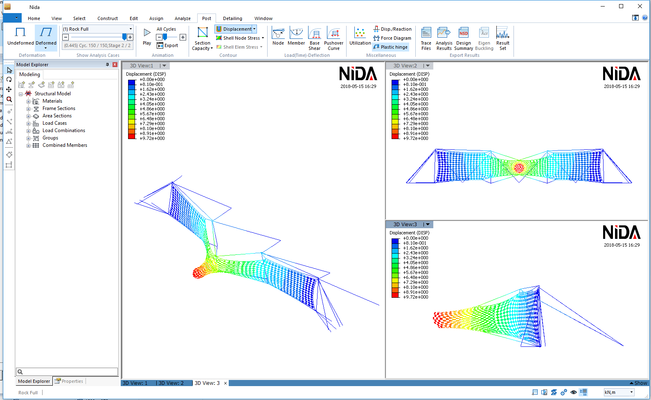Play the deformation animation
The height and width of the screenshot is (400, 651).
(147, 36)
